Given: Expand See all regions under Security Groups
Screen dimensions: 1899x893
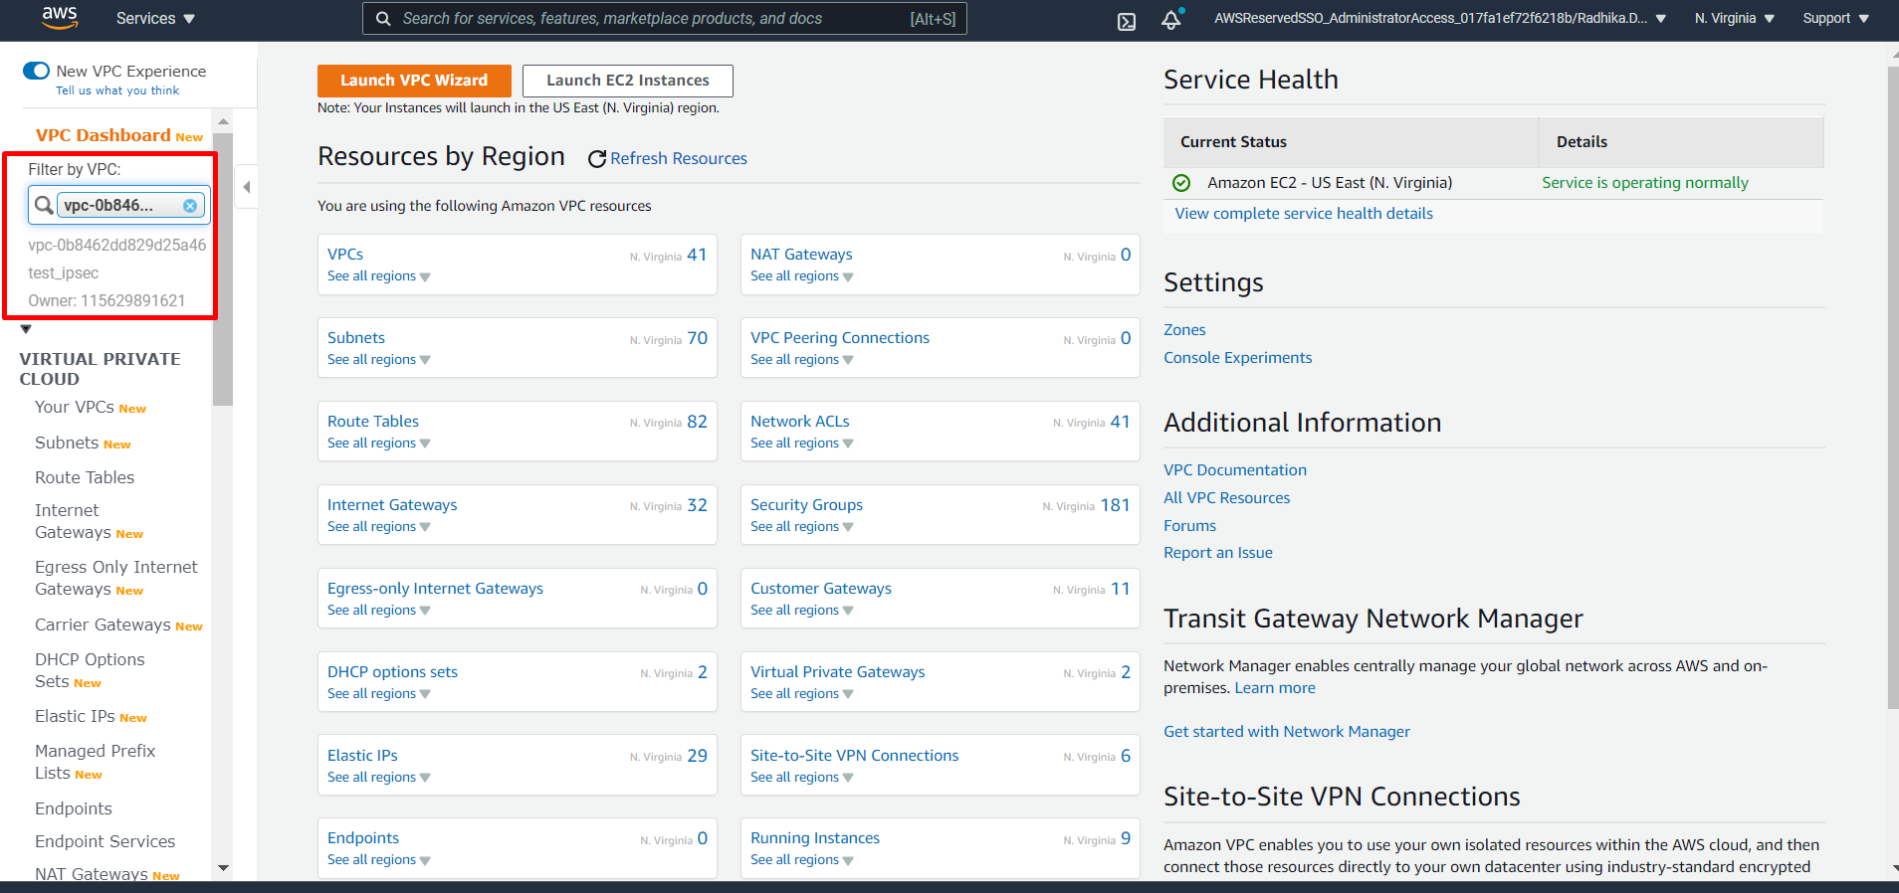Looking at the screenshot, I should pos(802,527).
